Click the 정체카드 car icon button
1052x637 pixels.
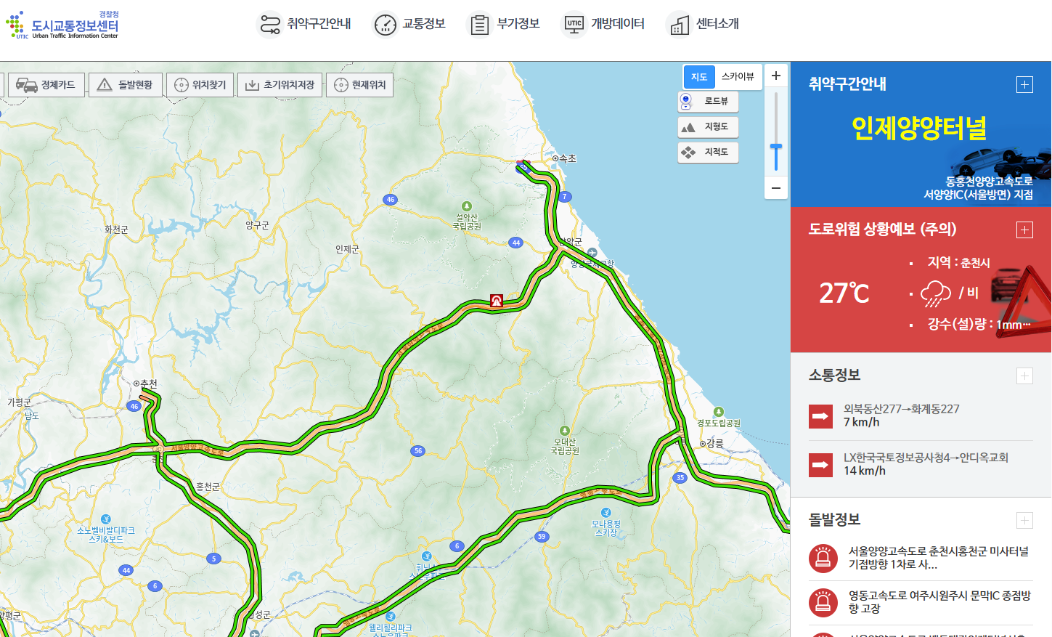(45, 85)
